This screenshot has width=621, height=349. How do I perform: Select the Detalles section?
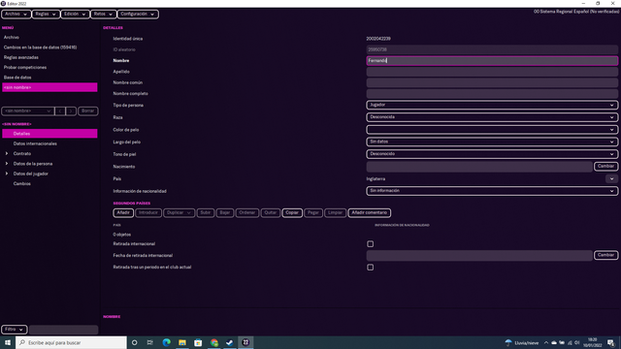click(49, 134)
